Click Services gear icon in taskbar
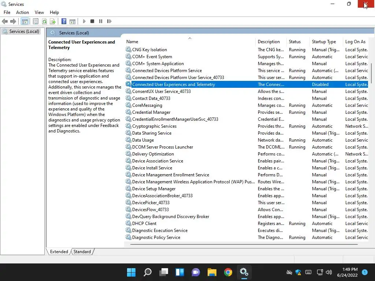This screenshot has height=281, width=375. pyautogui.click(x=244, y=272)
